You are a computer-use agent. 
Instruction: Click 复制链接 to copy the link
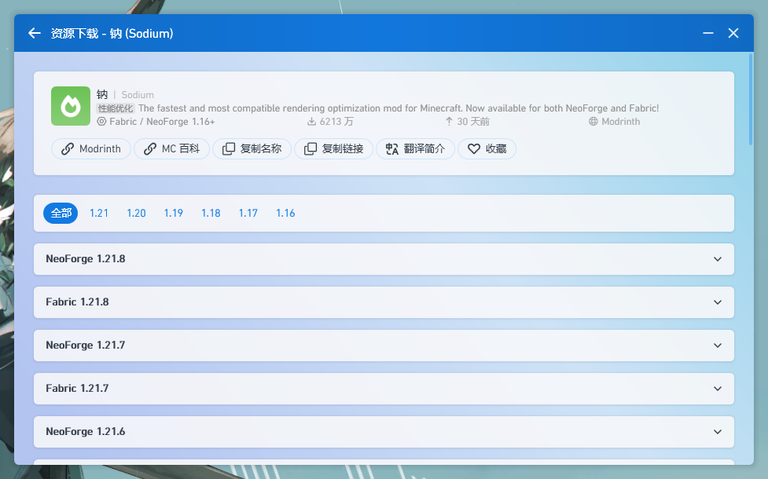pos(333,148)
